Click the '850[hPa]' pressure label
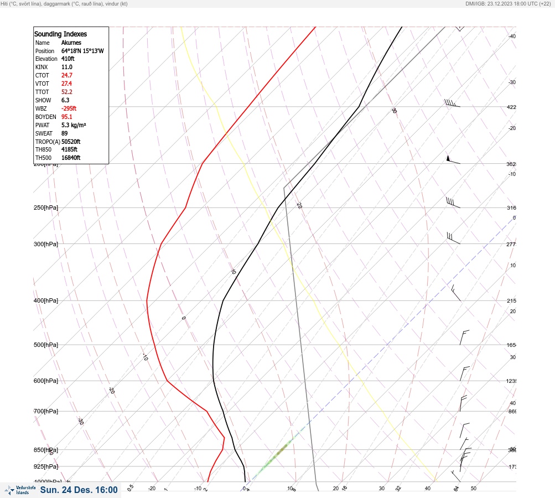 click(46, 450)
